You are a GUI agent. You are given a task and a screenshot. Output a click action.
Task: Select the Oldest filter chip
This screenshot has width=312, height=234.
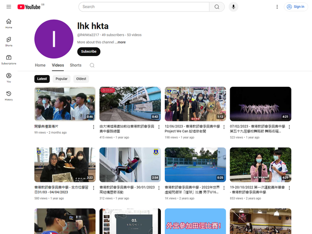pos(81,79)
